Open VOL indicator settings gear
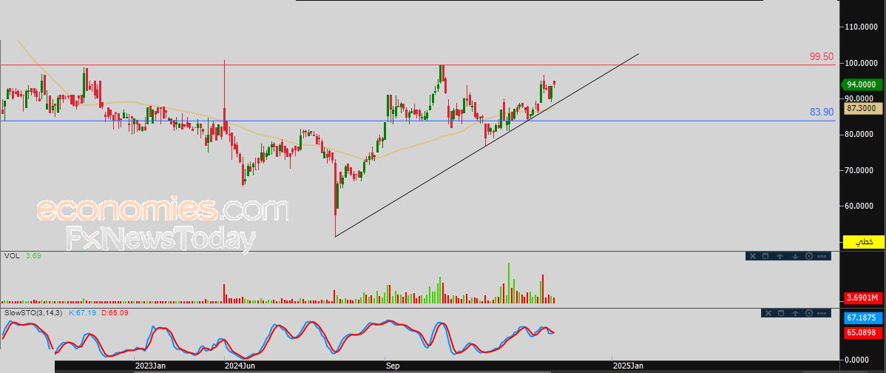This screenshot has height=373, width=886. [x=808, y=256]
